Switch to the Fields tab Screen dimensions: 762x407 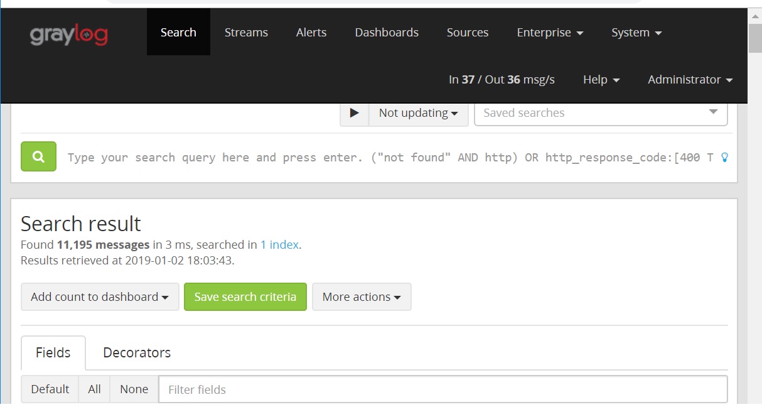click(53, 353)
